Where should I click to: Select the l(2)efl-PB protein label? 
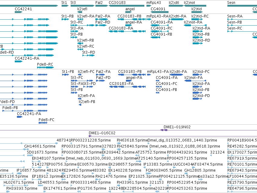click(87, 102)
